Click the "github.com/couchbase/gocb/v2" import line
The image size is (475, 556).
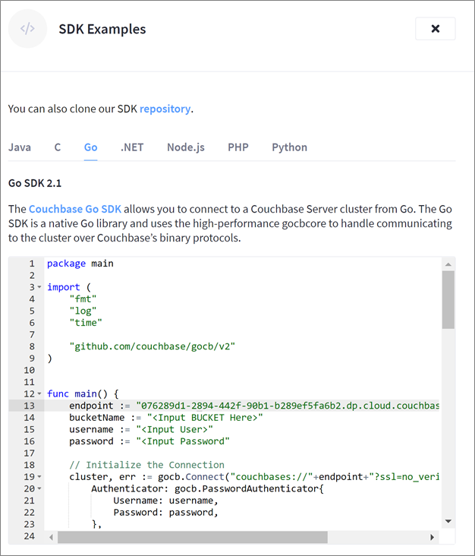(153, 346)
